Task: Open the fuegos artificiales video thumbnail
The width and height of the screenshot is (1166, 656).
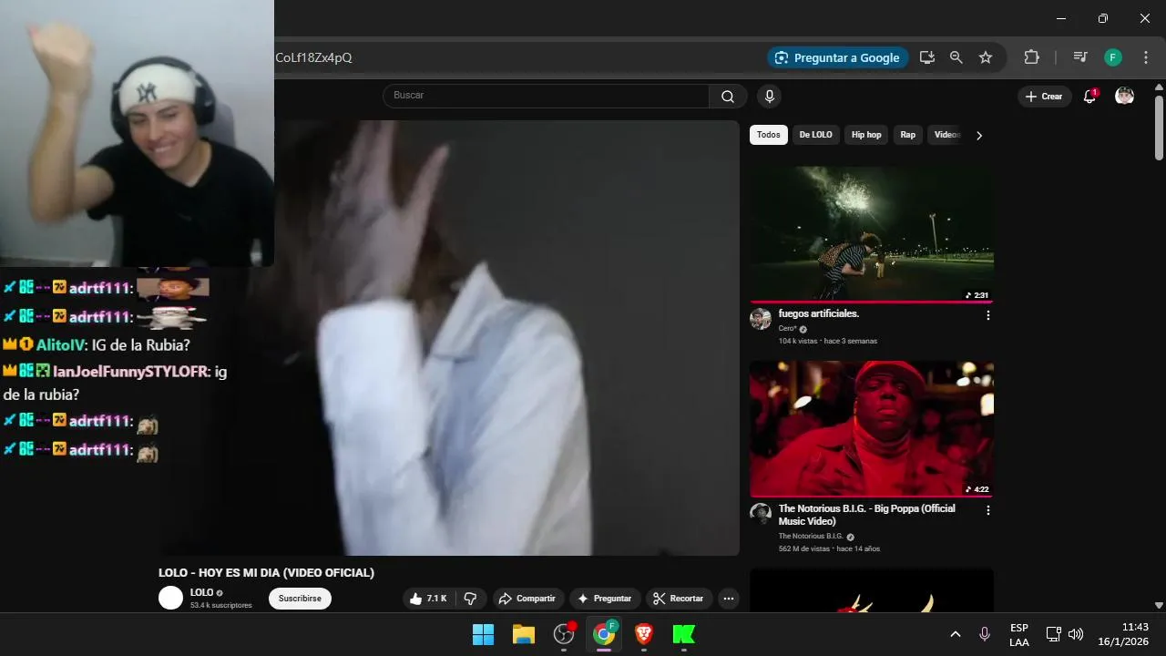Action: pyautogui.click(x=872, y=233)
